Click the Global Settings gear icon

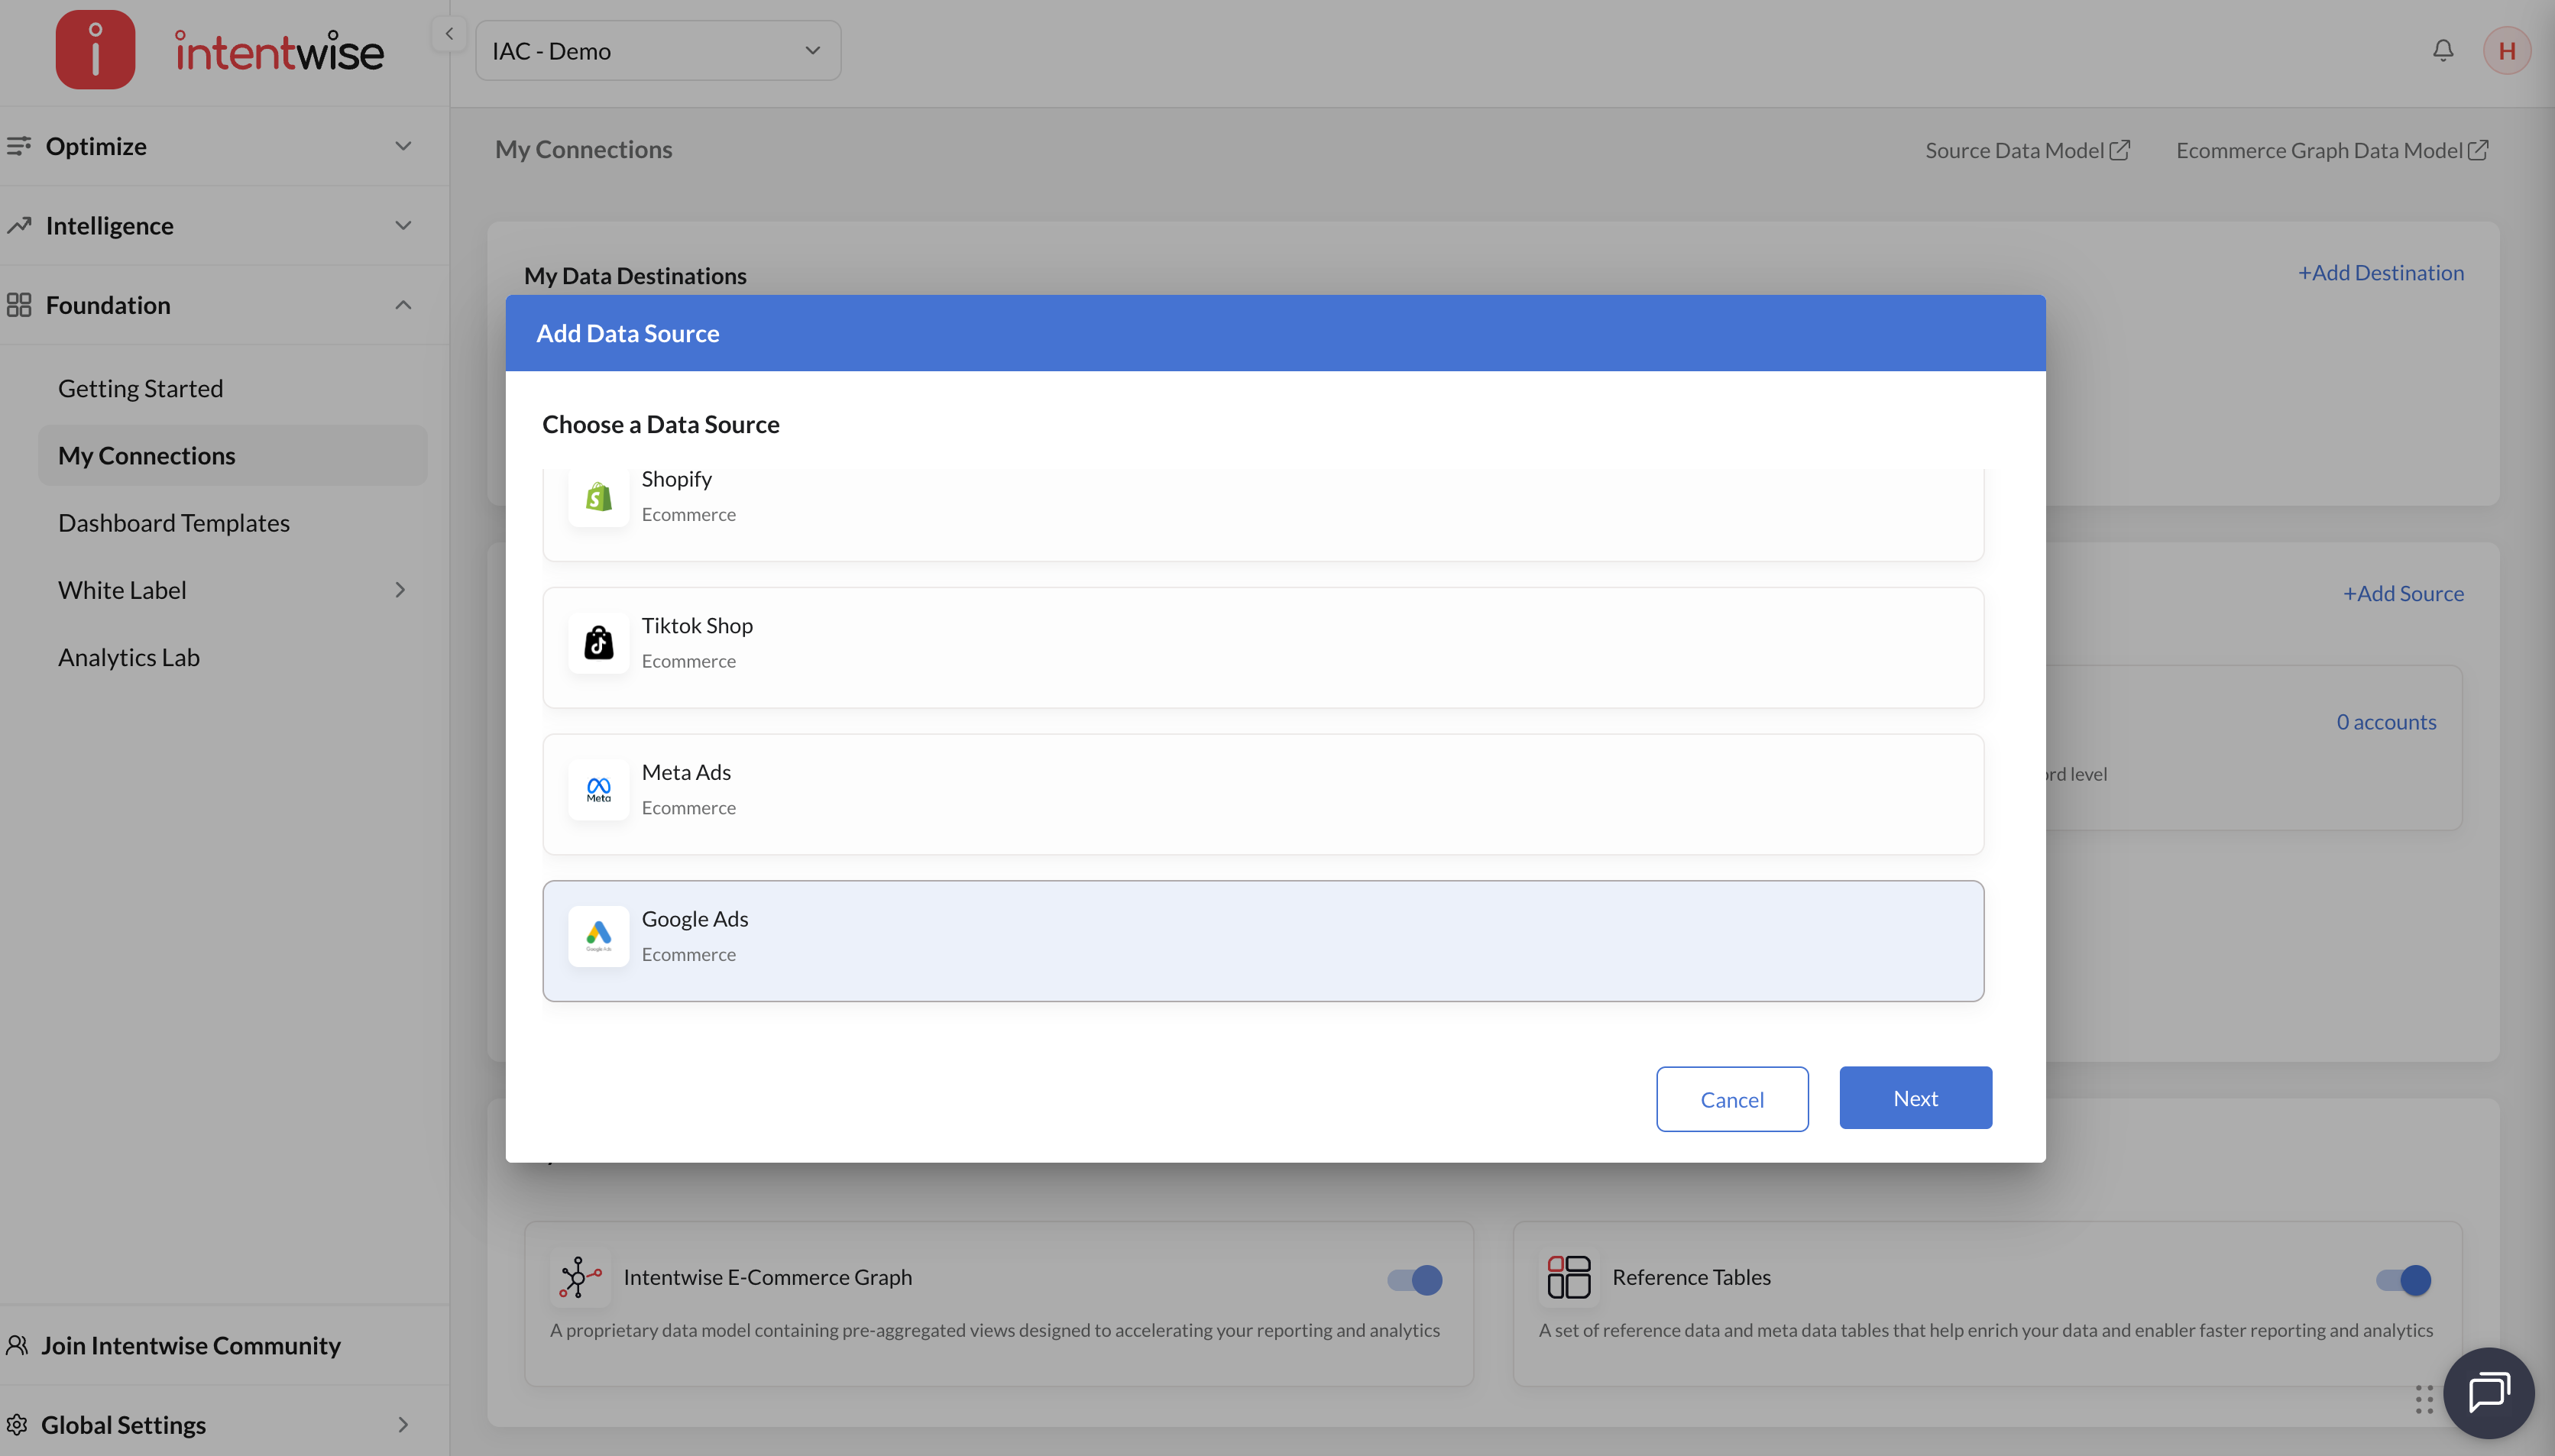coord(17,1424)
